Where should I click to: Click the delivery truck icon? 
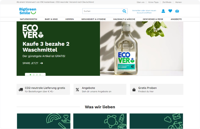coord(21,90)
